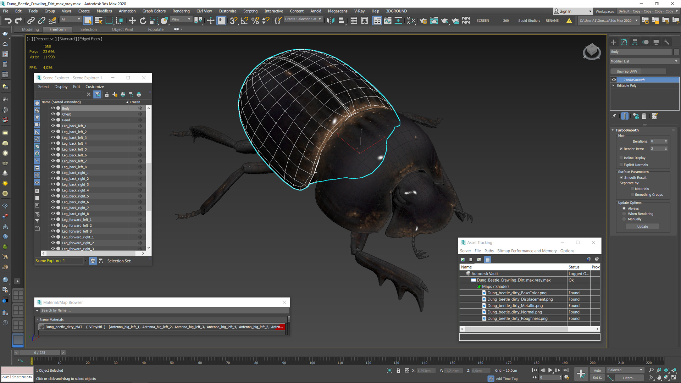Activate the Select and Move tool

pos(132,21)
